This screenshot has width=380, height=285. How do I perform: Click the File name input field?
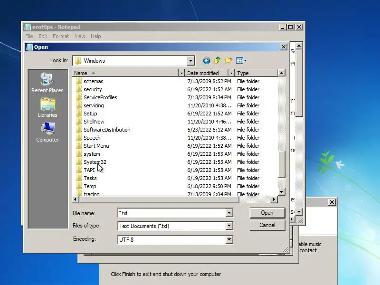click(171, 213)
